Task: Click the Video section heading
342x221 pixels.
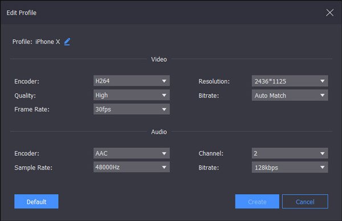Action: click(x=159, y=59)
